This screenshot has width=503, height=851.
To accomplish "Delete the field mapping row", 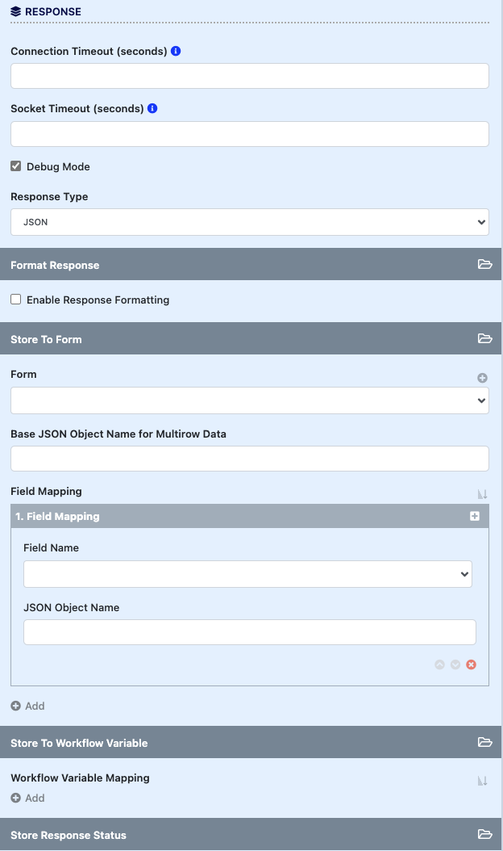I will coord(472,664).
